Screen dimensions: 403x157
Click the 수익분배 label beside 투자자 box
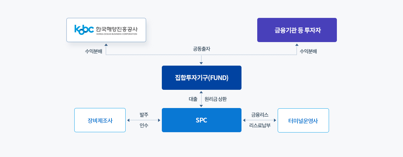pos(308,51)
